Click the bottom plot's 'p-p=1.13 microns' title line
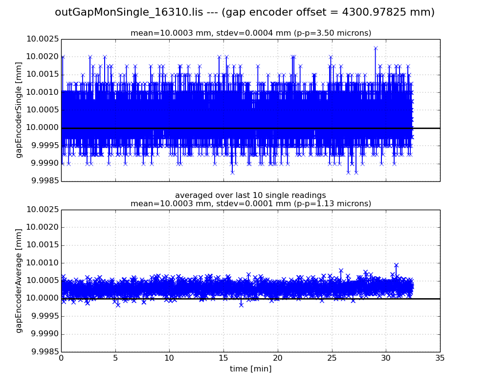489x391 pixels. click(x=250, y=204)
